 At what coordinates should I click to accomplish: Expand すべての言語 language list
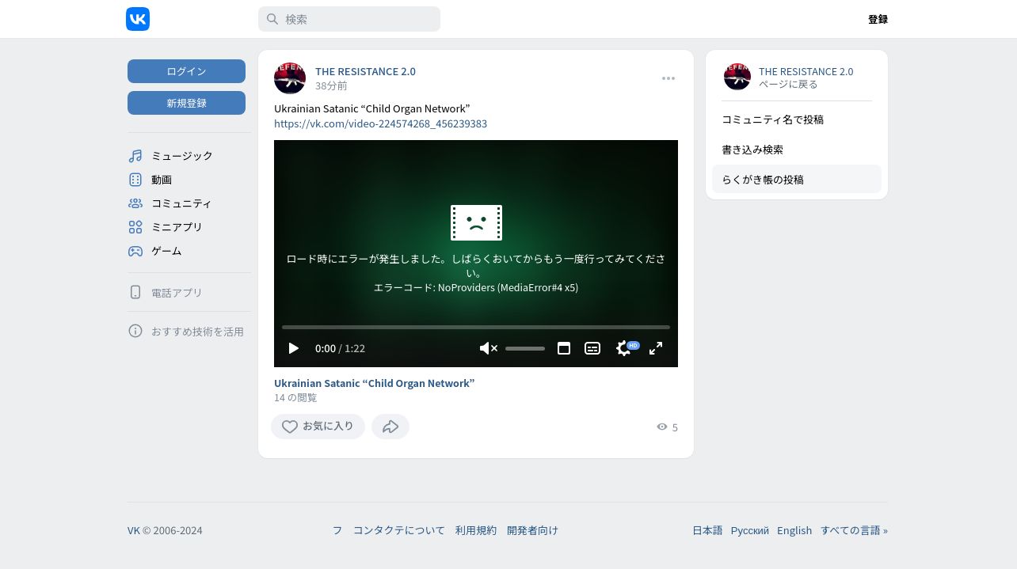(854, 530)
